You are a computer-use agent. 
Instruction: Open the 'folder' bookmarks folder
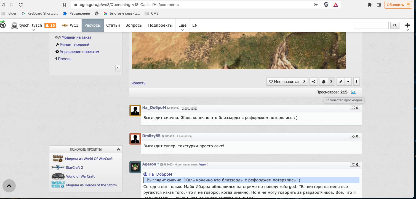point(9,13)
